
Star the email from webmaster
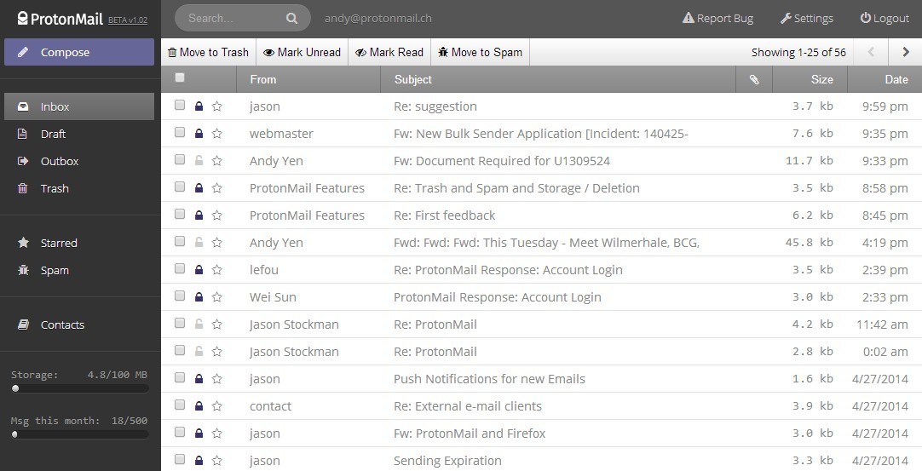click(x=217, y=134)
